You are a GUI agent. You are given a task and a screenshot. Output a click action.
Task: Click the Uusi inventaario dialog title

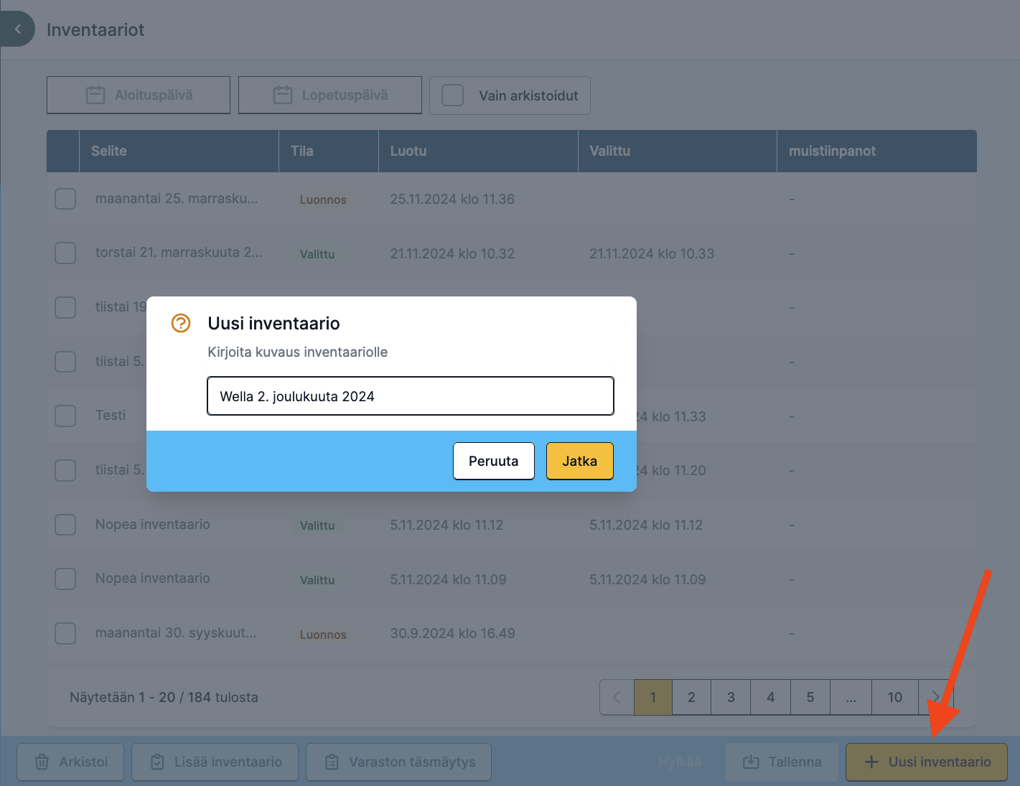(273, 323)
